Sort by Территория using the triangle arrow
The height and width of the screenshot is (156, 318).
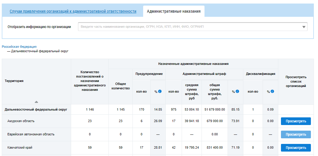[36, 102]
